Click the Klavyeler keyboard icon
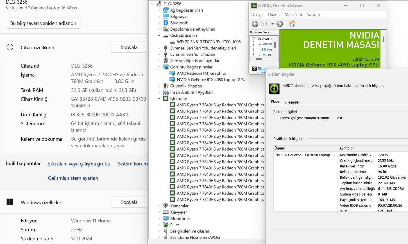This screenshot has width=408, height=244. pos(166,212)
